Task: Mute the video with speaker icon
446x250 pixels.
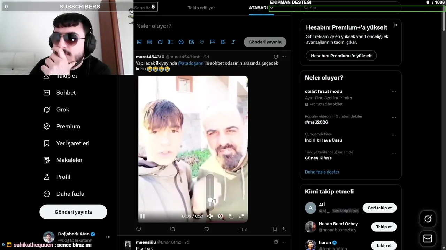Action: click(x=210, y=216)
